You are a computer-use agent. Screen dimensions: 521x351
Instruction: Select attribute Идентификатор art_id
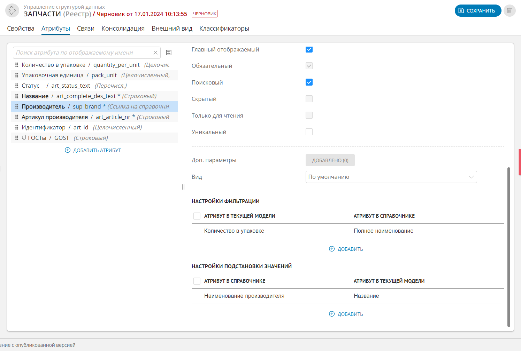[x=94, y=127]
